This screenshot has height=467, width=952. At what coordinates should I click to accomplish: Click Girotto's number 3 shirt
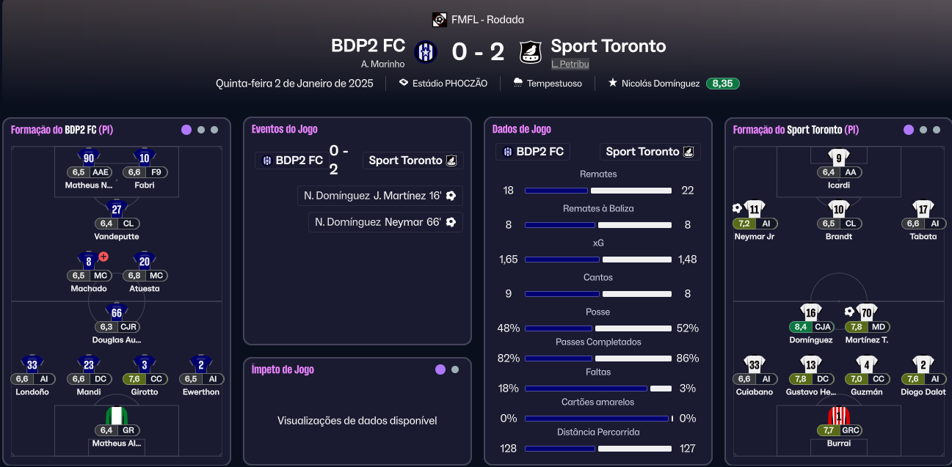pyautogui.click(x=145, y=364)
